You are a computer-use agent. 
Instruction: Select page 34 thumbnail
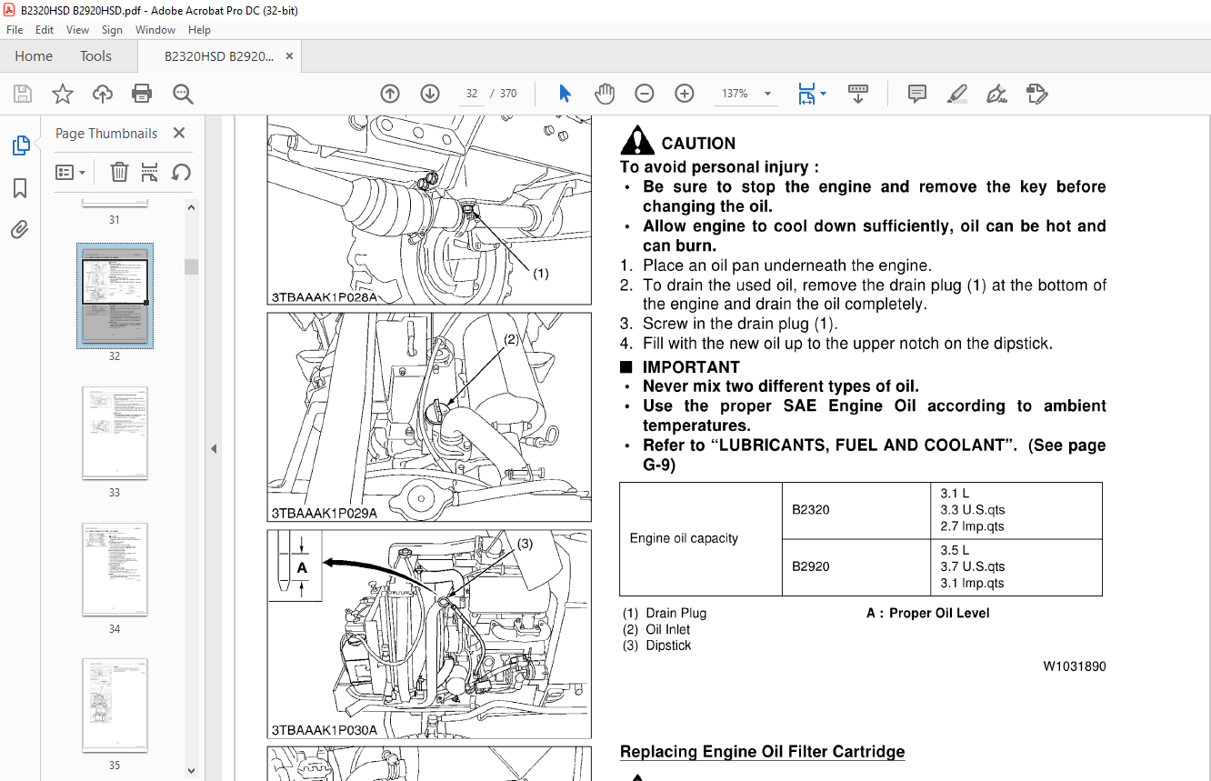coord(115,569)
